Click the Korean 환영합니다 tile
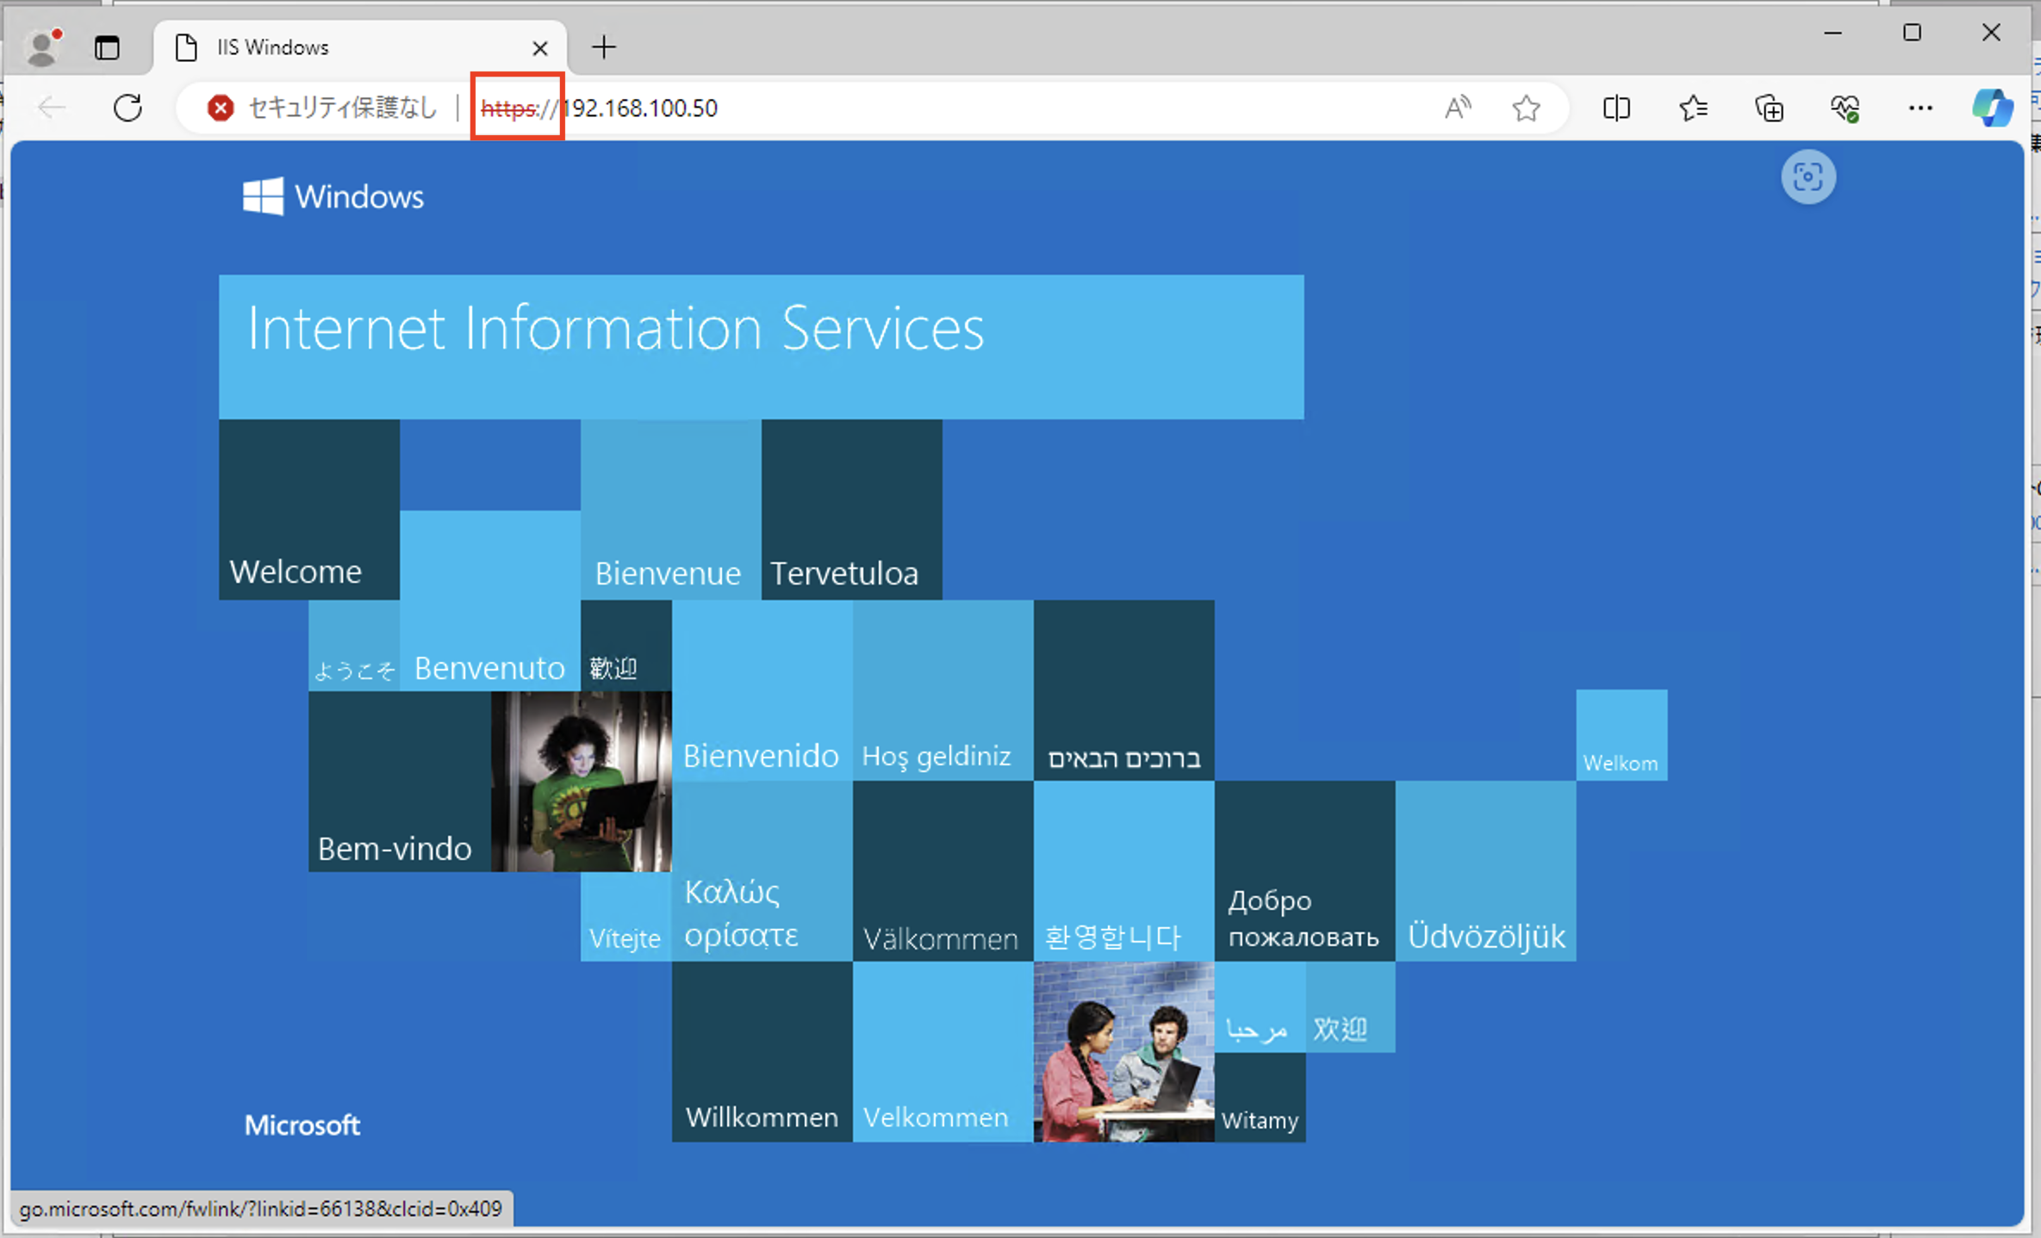Image resolution: width=2041 pixels, height=1238 pixels. coord(1124,871)
